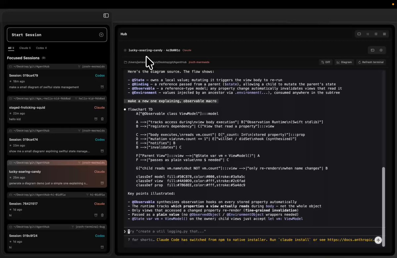Open the Diagram view

344,62
